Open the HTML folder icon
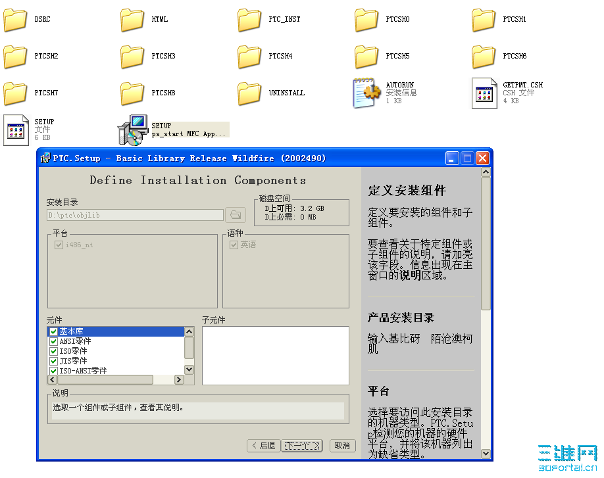This screenshot has height=478, width=604. (132, 20)
